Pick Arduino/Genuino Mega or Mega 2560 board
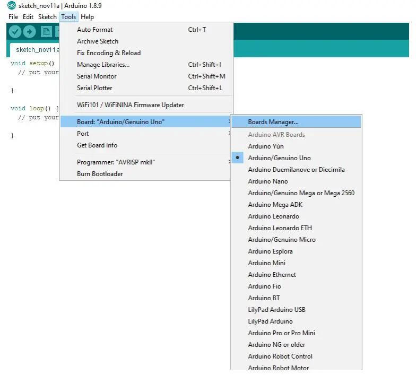This screenshot has width=416, height=375. click(x=301, y=193)
